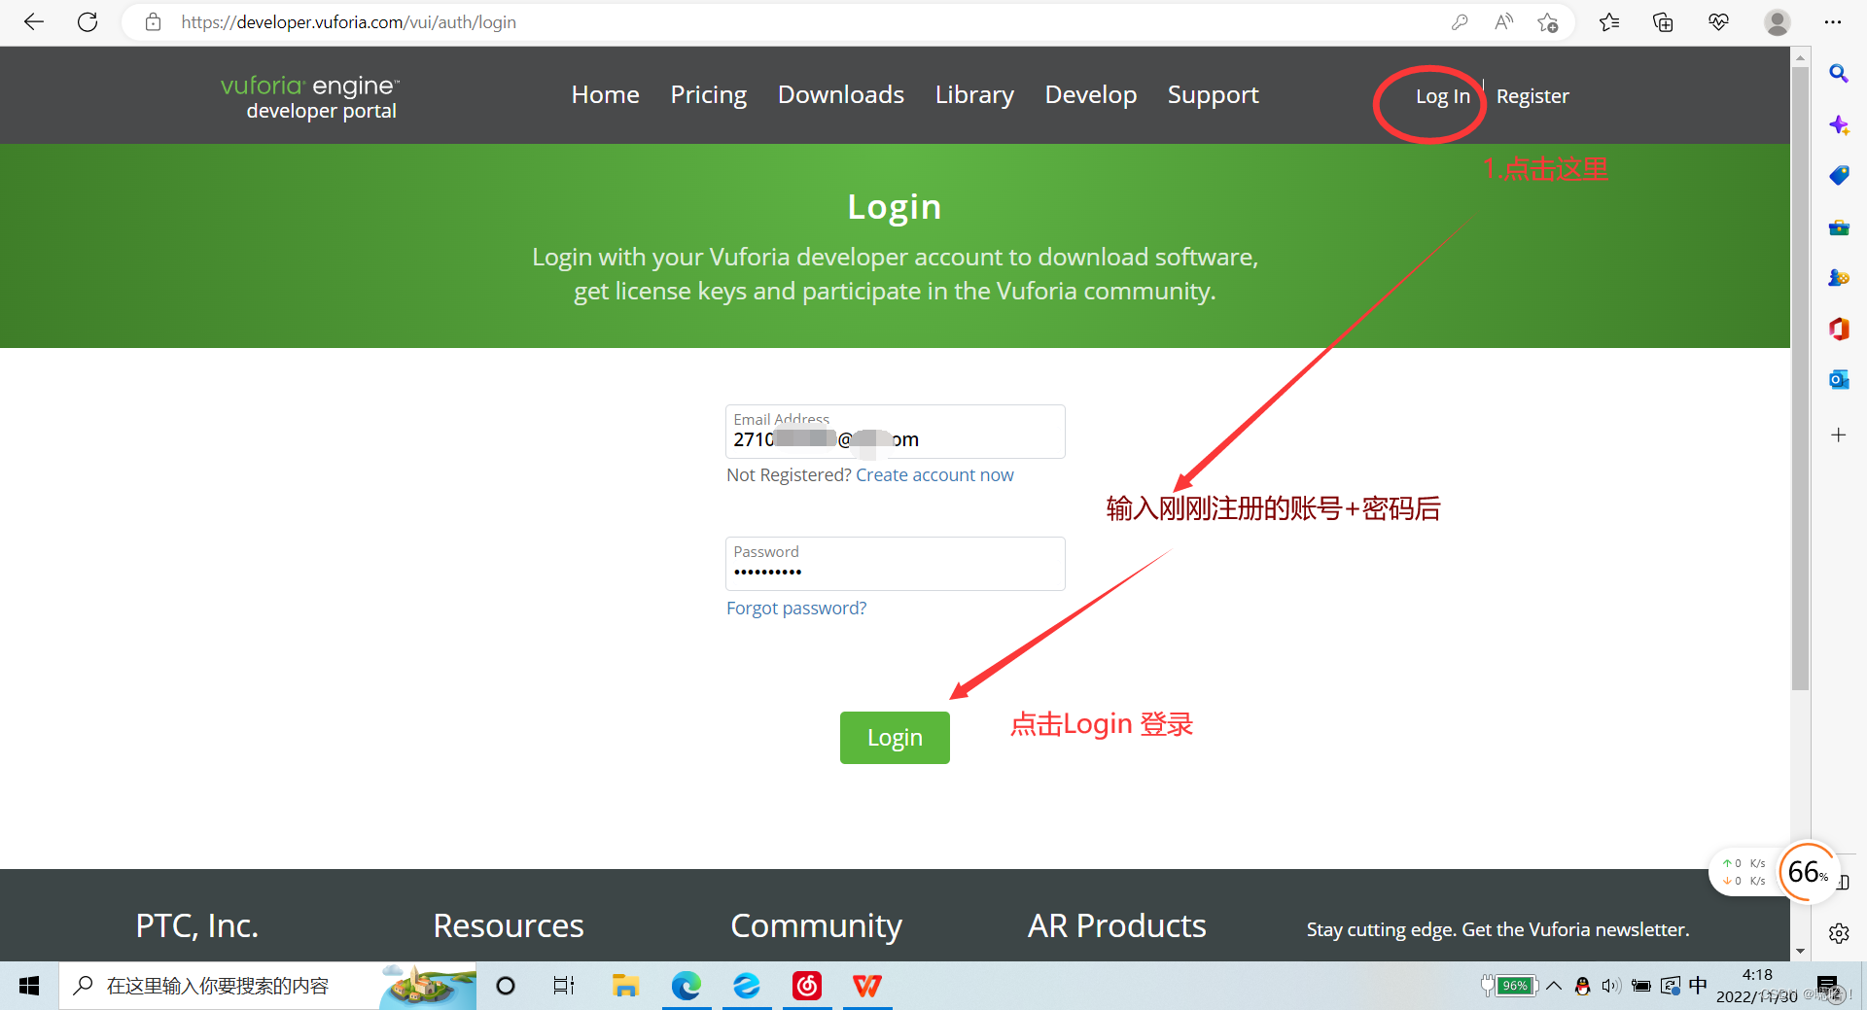Open the Downloads page
This screenshot has width=1867, height=1010.
point(841,94)
